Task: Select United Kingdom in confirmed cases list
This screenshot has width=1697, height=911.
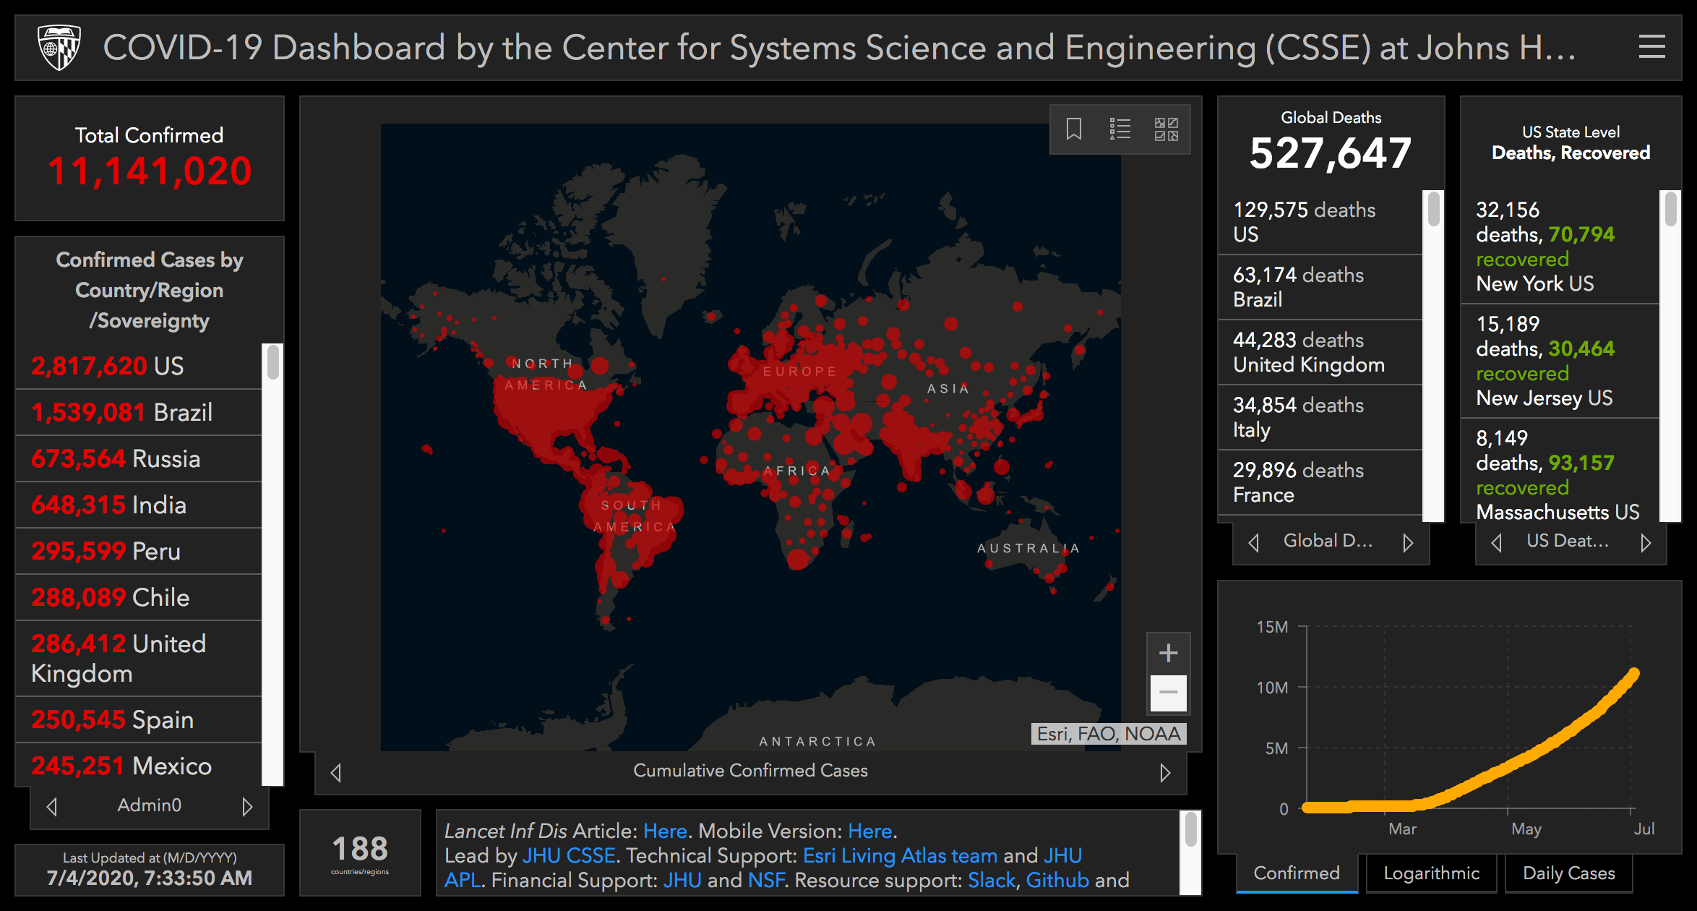Action: tap(139, 659)
